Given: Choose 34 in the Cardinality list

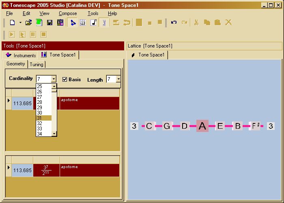Looking at the screenshot, I should [44, 134].
